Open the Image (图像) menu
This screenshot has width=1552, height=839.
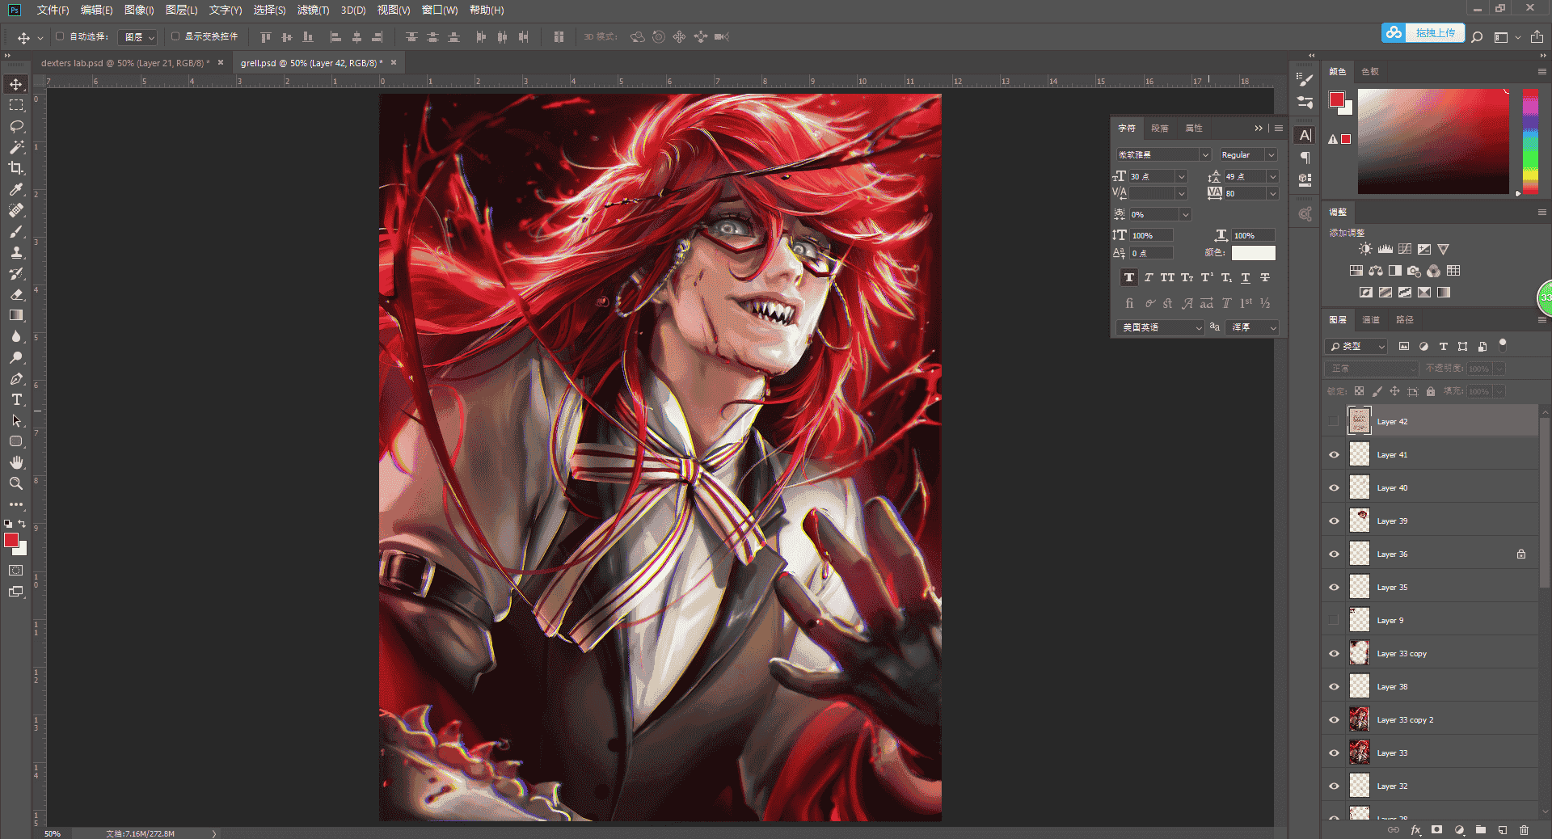point(139,11)
